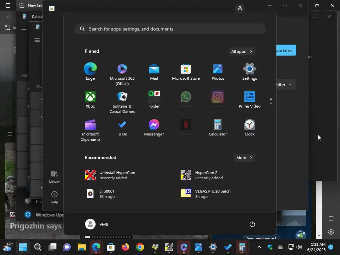The width and height of the screenshot is (340, 255).
Task: Click the power button in Start menu
Action: [252, 224]
